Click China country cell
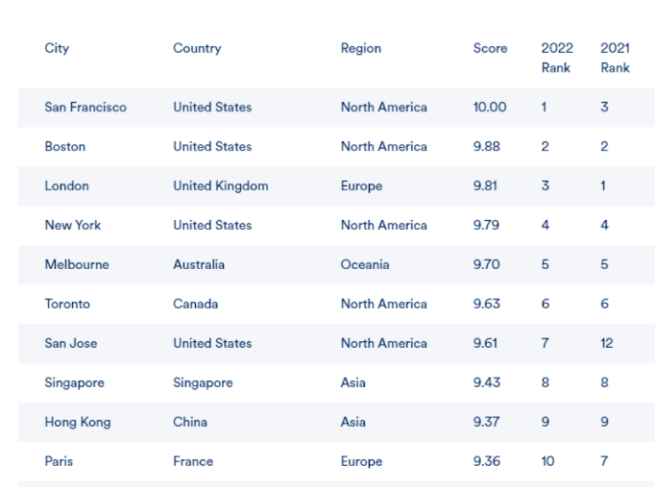The height and width of the screenshot is (490, 655). click(190, 422)
